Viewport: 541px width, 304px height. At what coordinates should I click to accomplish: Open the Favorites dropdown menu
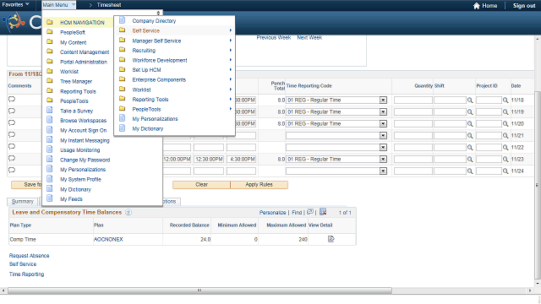[x=15, y=4]
